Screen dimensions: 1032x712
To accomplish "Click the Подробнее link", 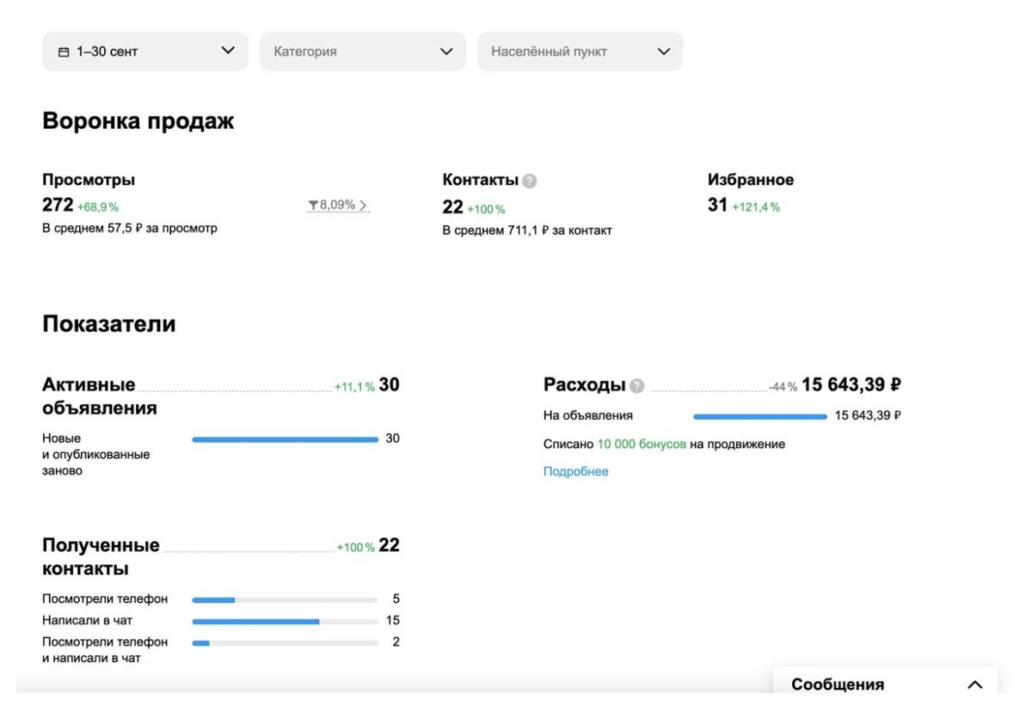I will (x=575, y=471).
